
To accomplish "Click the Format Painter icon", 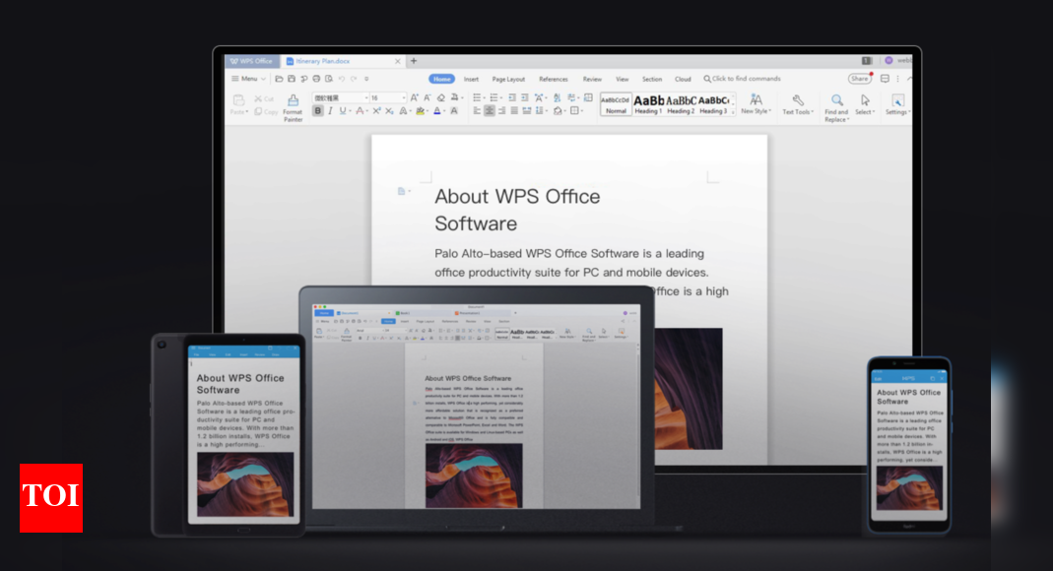I will coord(293,100).
